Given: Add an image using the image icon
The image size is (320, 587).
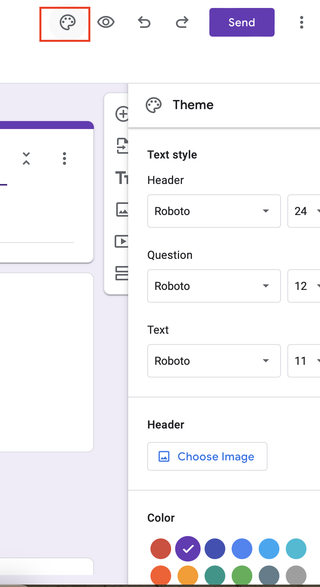Looking at the screenshot, I should point(123,210).
